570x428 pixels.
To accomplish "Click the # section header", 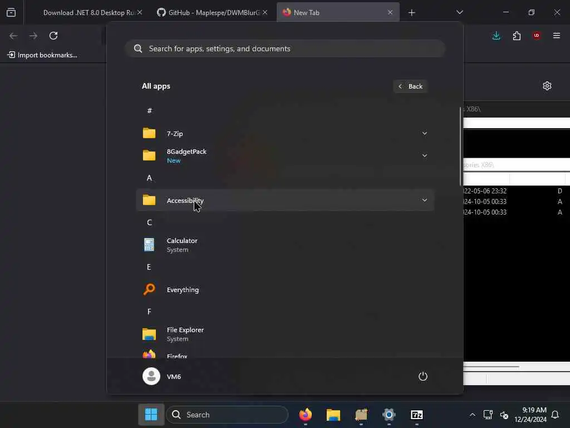I will click(x=149, y=111).
